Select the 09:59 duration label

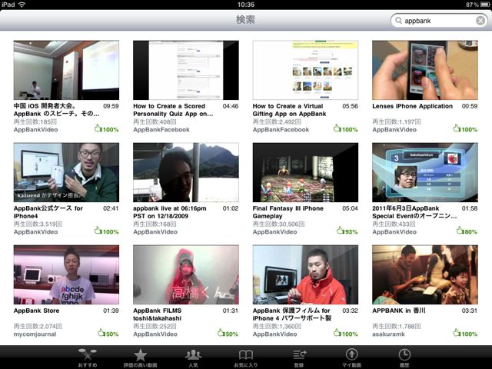[x=111, y=106]
